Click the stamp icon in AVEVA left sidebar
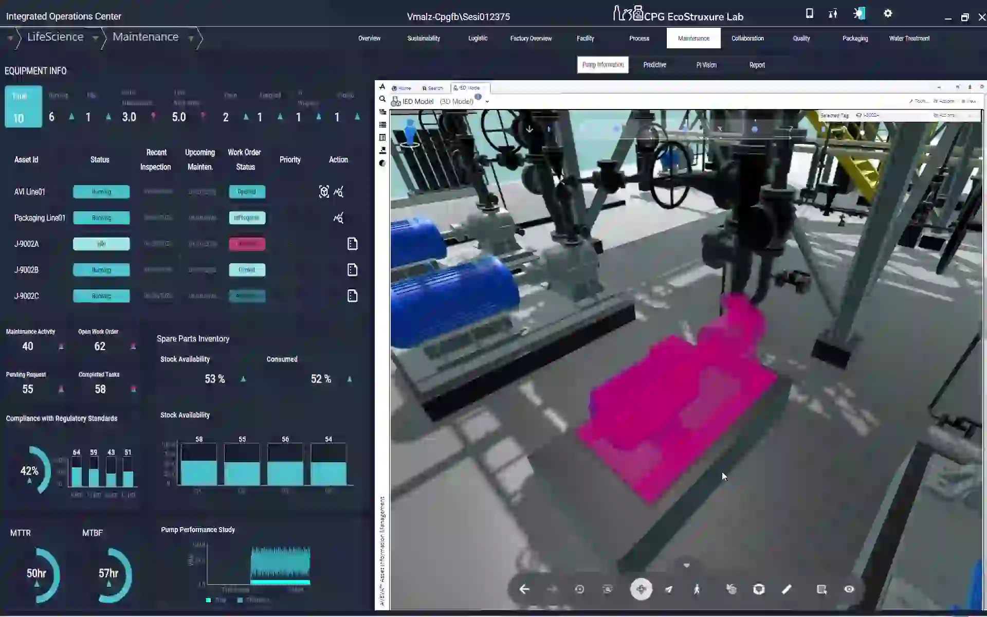This screenshot has height=617, width=987. pos(382,150)
